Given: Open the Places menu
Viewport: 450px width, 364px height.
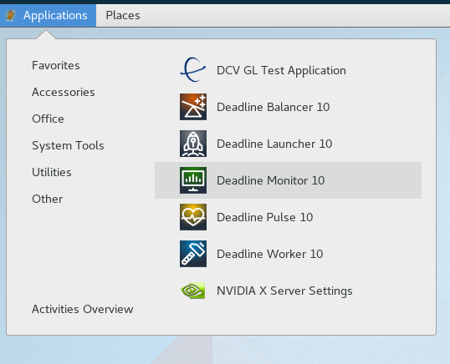Looking at the screenshot, I should pyautogui.click(x=123, y=16).
